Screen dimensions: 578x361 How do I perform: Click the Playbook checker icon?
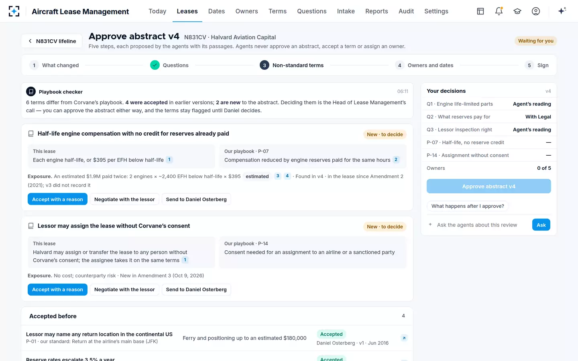(31, 91)
